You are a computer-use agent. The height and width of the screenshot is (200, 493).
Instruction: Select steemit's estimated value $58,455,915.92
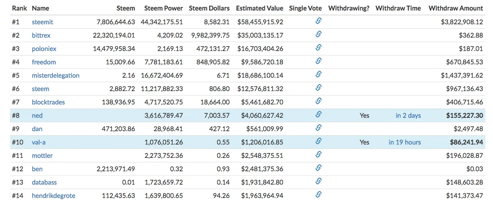[260, 22]
